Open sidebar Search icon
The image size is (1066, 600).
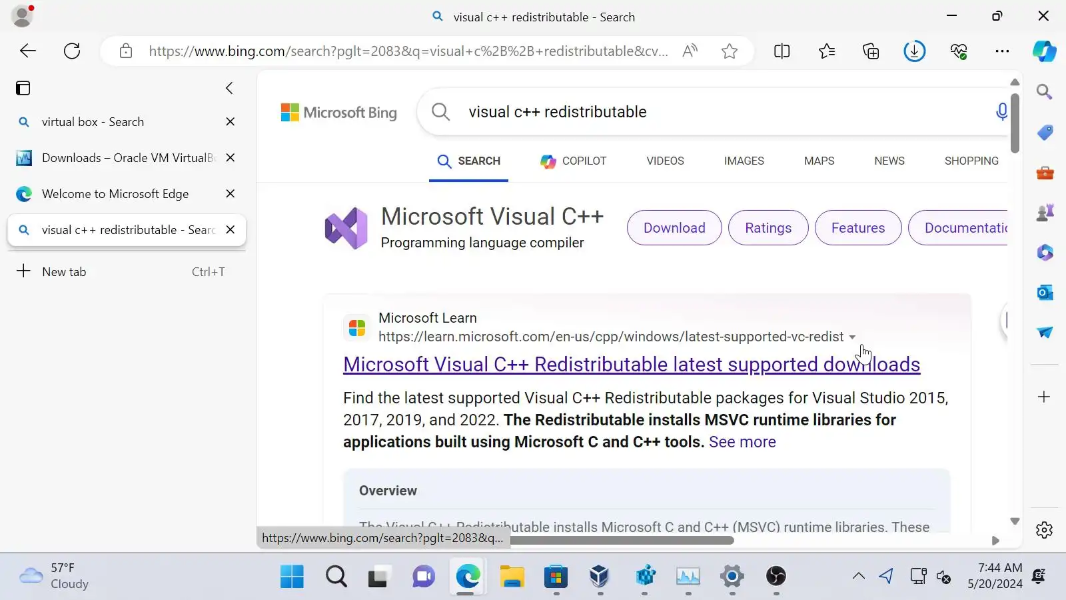[x=1044, y=92]
